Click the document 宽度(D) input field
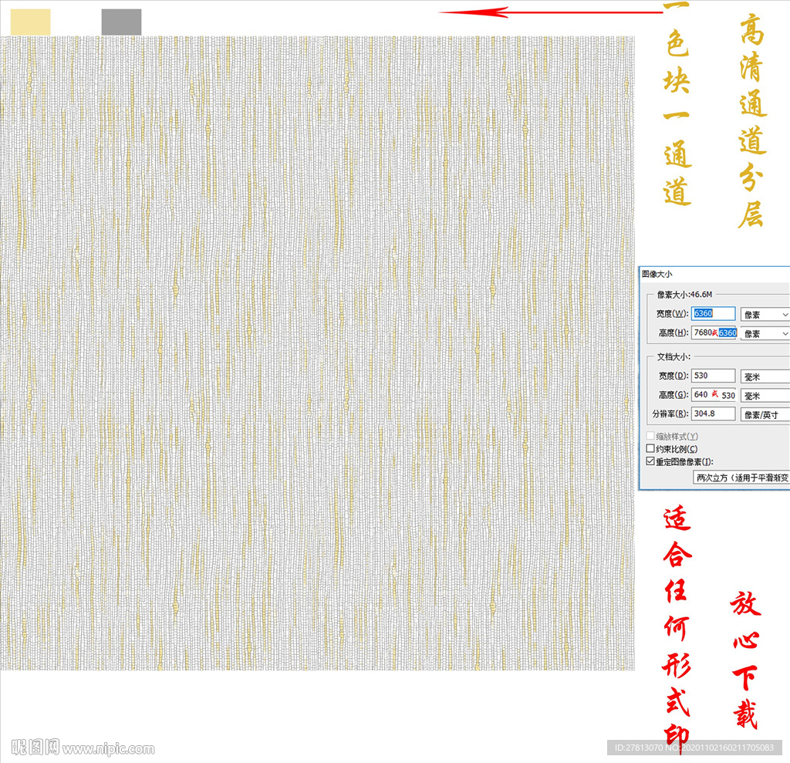This screenshot has width=790, height=763. (713, 376)
